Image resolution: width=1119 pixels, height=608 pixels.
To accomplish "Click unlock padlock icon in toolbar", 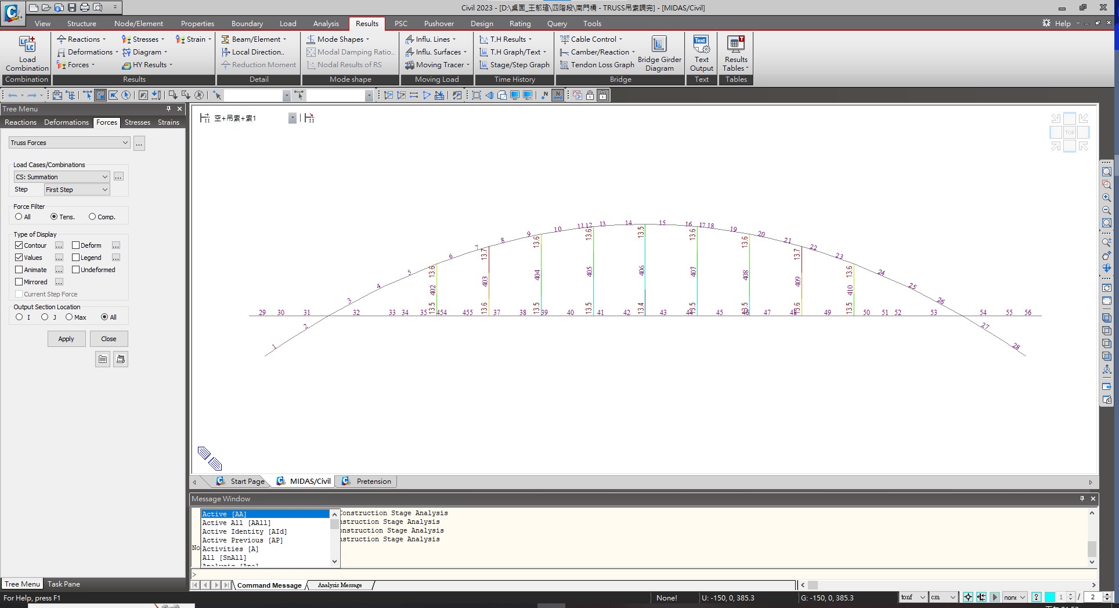I will (x=590, y=95).
